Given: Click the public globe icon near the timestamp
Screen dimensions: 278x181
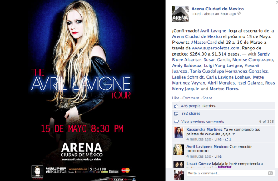Looking at the screenshot, I should (x=239, y=13).
